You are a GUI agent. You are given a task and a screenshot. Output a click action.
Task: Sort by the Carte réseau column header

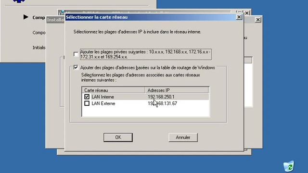point(114,90)
